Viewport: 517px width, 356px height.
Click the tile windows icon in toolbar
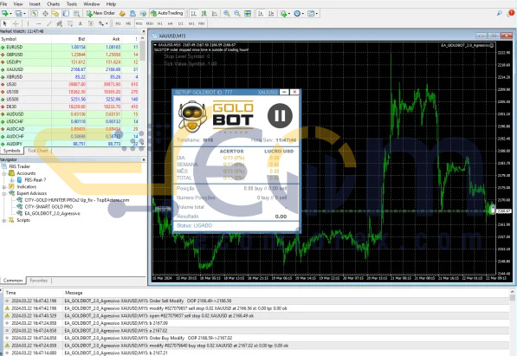click(x=248, y=14)
